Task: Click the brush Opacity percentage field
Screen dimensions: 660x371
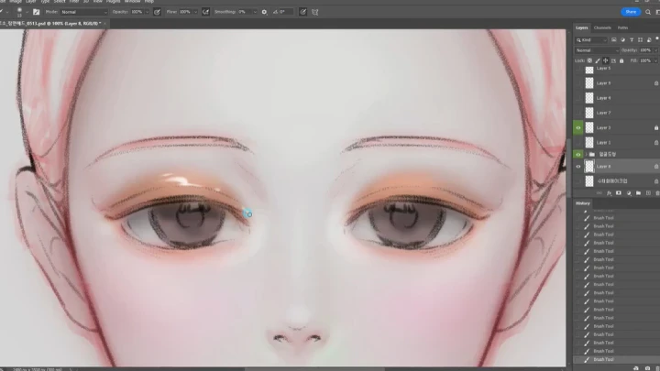Action: [136, 12]
